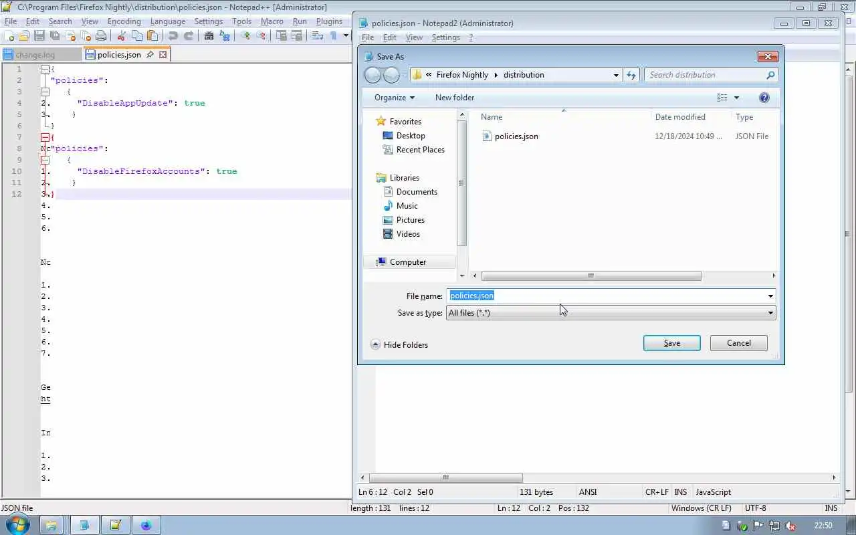Click the Print icon in Notepad++ toolbar

pos(101,36)
